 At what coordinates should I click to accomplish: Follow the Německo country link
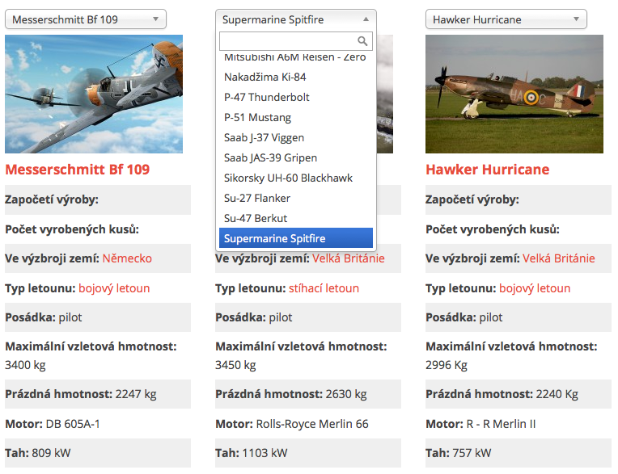(x=127, y=258)
